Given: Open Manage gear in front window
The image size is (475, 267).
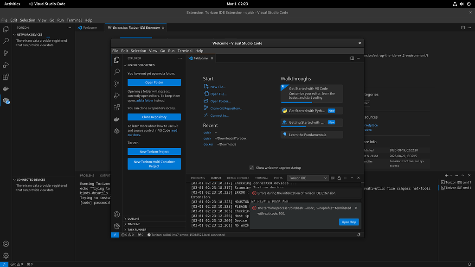Looking at the screenshot, I should pyautogui.click(x=117, y=226).
